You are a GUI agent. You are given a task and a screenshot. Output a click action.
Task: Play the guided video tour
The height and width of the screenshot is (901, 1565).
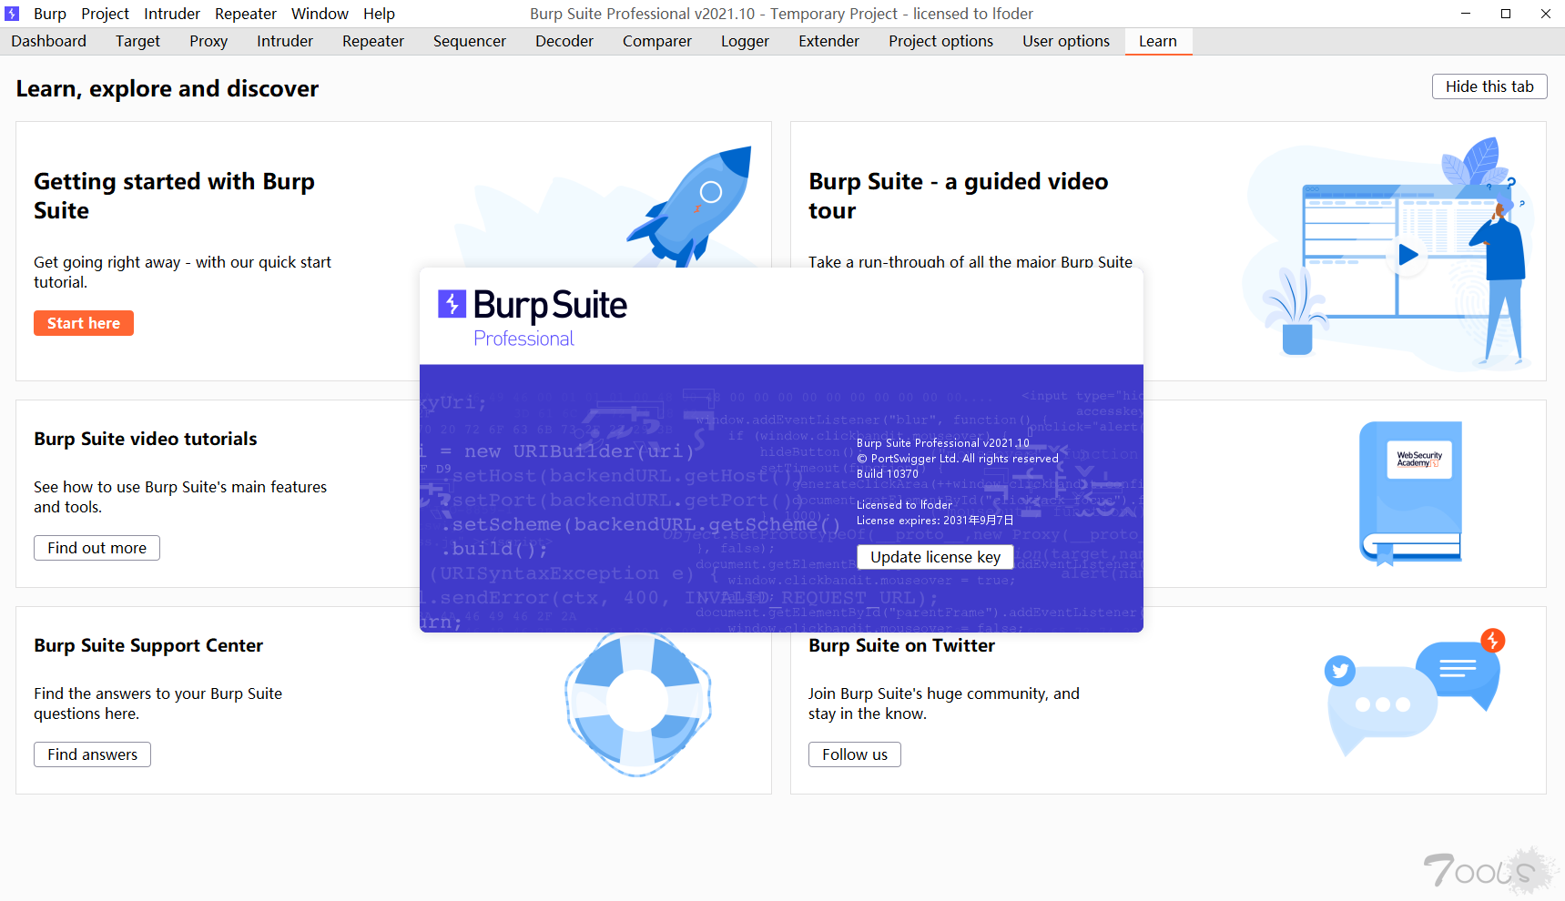coord(1407,255)
